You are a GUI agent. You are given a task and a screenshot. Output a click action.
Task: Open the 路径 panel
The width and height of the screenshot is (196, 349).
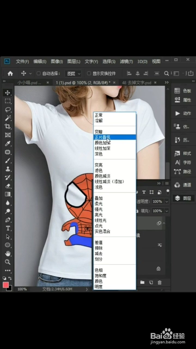tap(183, 172)
